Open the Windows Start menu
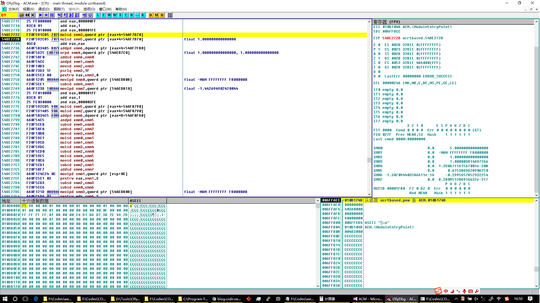The height and width of the screenshot is (303, 540). point(5,299)
